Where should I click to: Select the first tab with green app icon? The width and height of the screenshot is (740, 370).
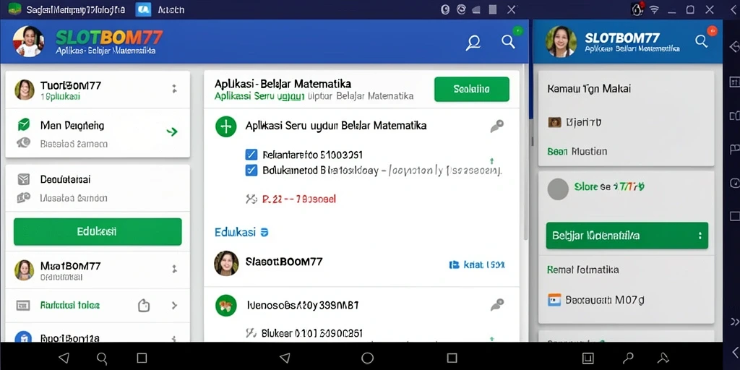66,9
